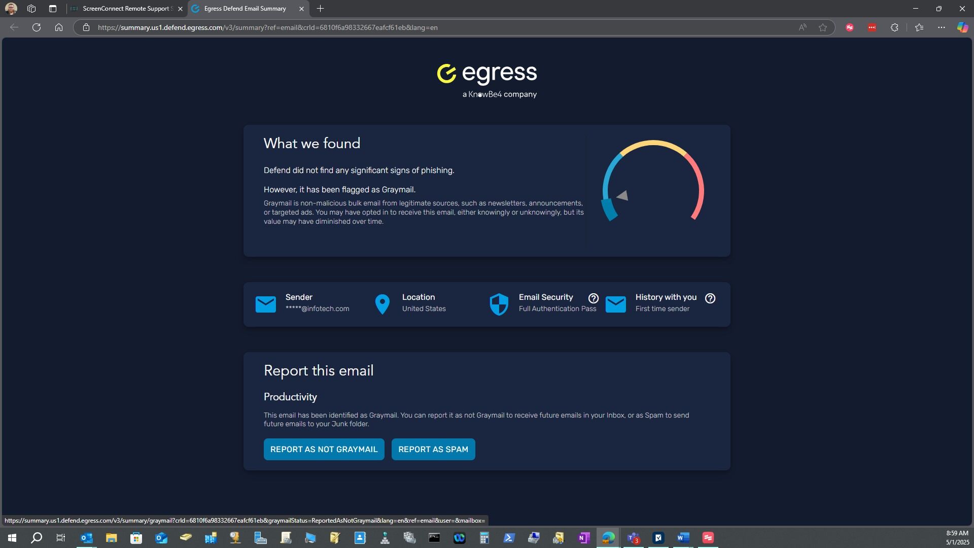This screenshot has width=974, height=548.
Task: Open the browser Settings and more menu
Action: pos(942,27)
